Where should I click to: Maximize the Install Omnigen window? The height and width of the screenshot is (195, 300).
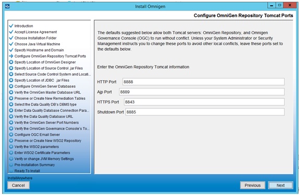[x=279, y=5]
